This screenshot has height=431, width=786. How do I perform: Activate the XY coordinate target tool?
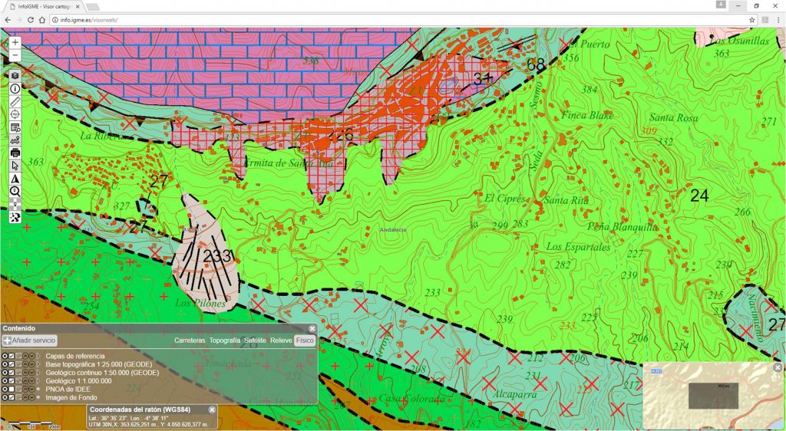pos(15,114)
